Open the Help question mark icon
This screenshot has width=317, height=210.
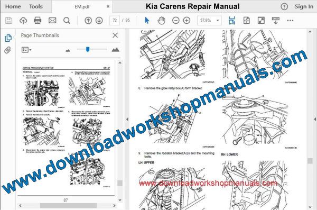284,7
